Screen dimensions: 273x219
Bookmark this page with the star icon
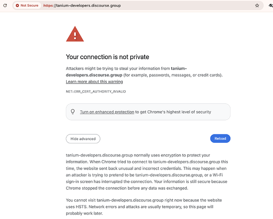(257, 6)
